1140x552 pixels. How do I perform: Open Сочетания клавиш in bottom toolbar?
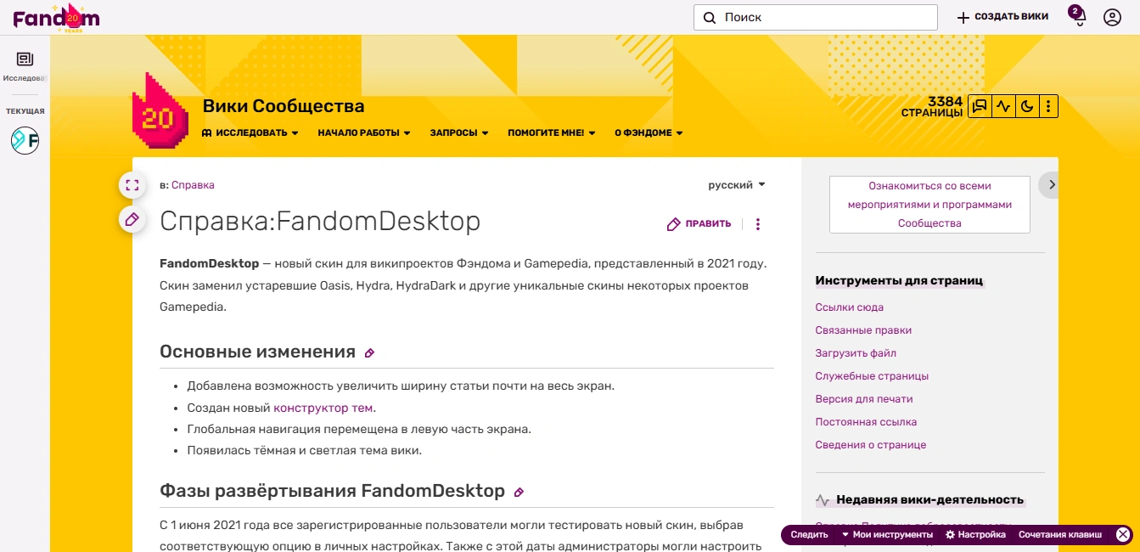1060,534
